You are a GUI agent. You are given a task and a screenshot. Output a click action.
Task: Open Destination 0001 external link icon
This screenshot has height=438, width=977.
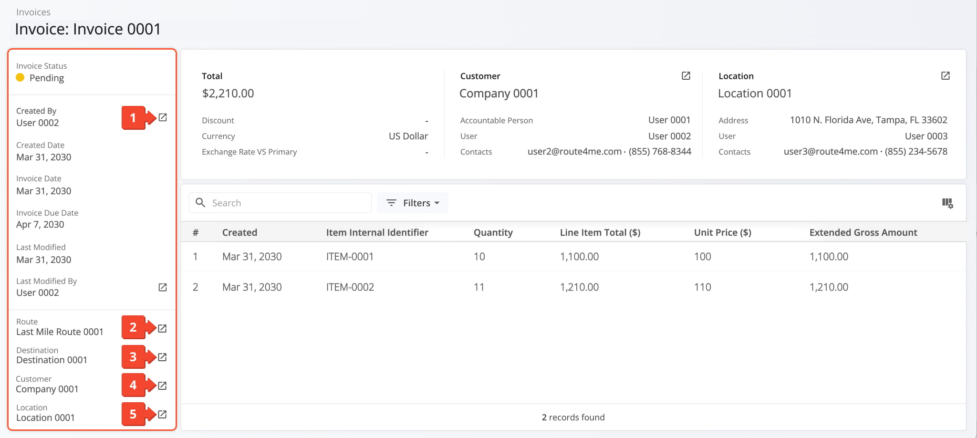[162, 357]
